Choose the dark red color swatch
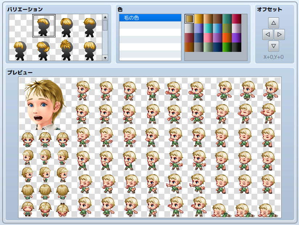The width and height of the screenshot is (299, 225). [x=189, y=37]
